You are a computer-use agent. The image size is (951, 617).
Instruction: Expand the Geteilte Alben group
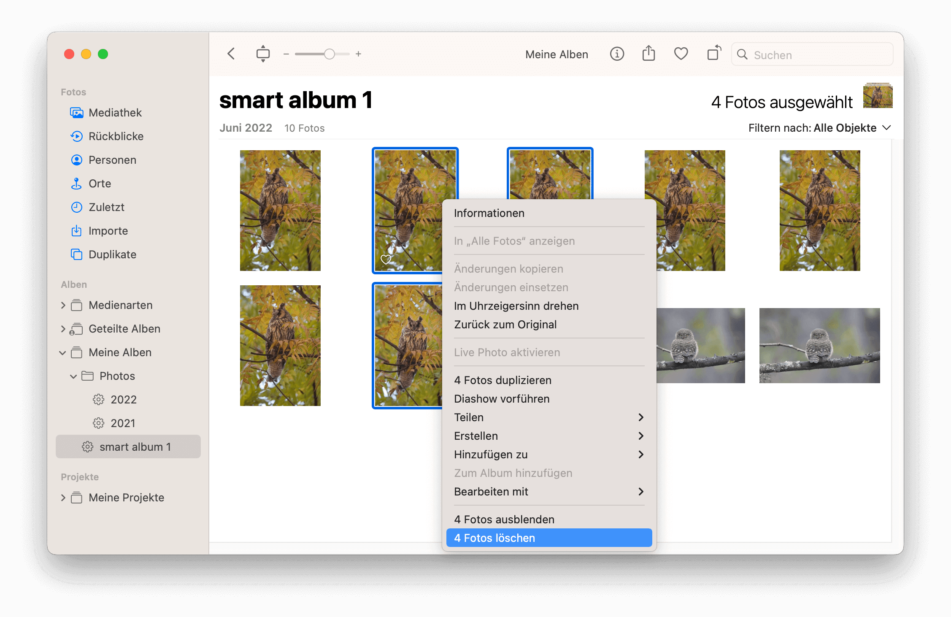tap(63, 329)
